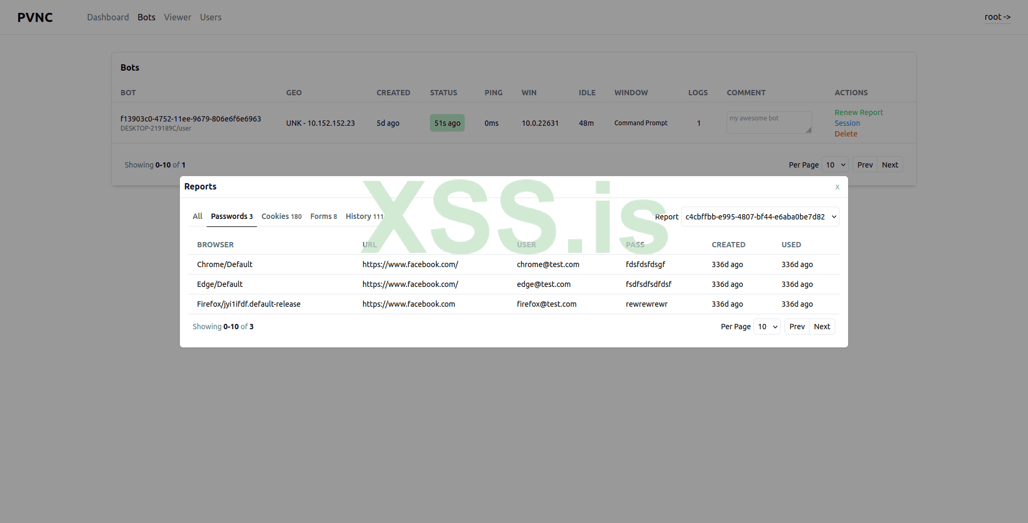Click the Facebook URL in the Chrome row

coord(410,264)
